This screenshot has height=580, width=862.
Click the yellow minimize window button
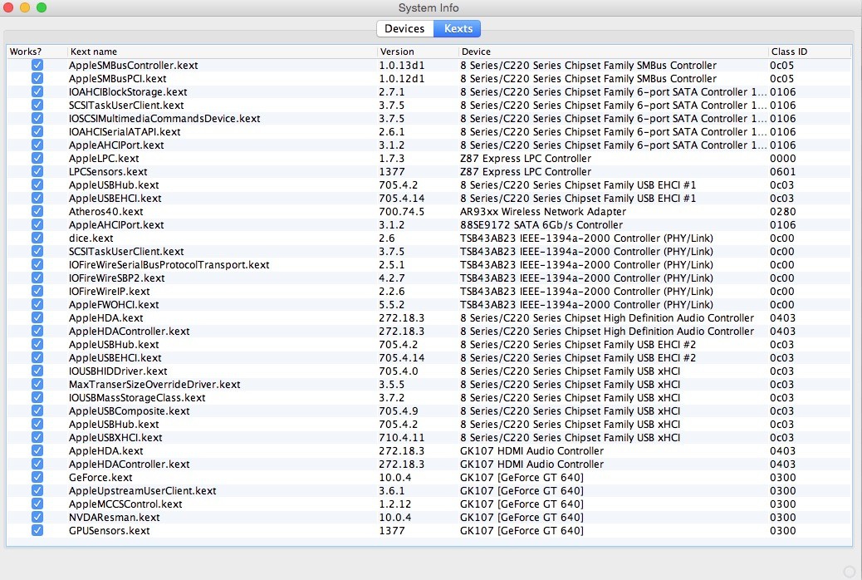[25, 7]
